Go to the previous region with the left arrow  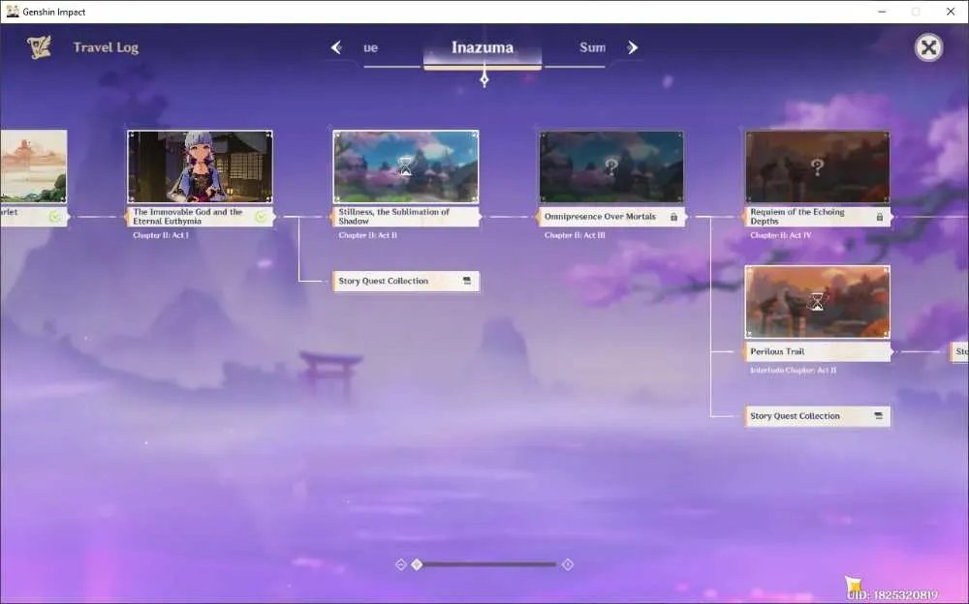point(336,47)
